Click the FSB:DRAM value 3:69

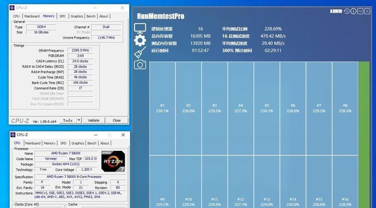(80, 56)
